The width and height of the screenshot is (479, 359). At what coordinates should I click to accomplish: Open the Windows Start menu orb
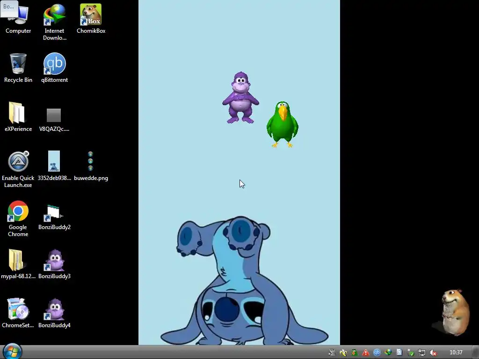12,352
